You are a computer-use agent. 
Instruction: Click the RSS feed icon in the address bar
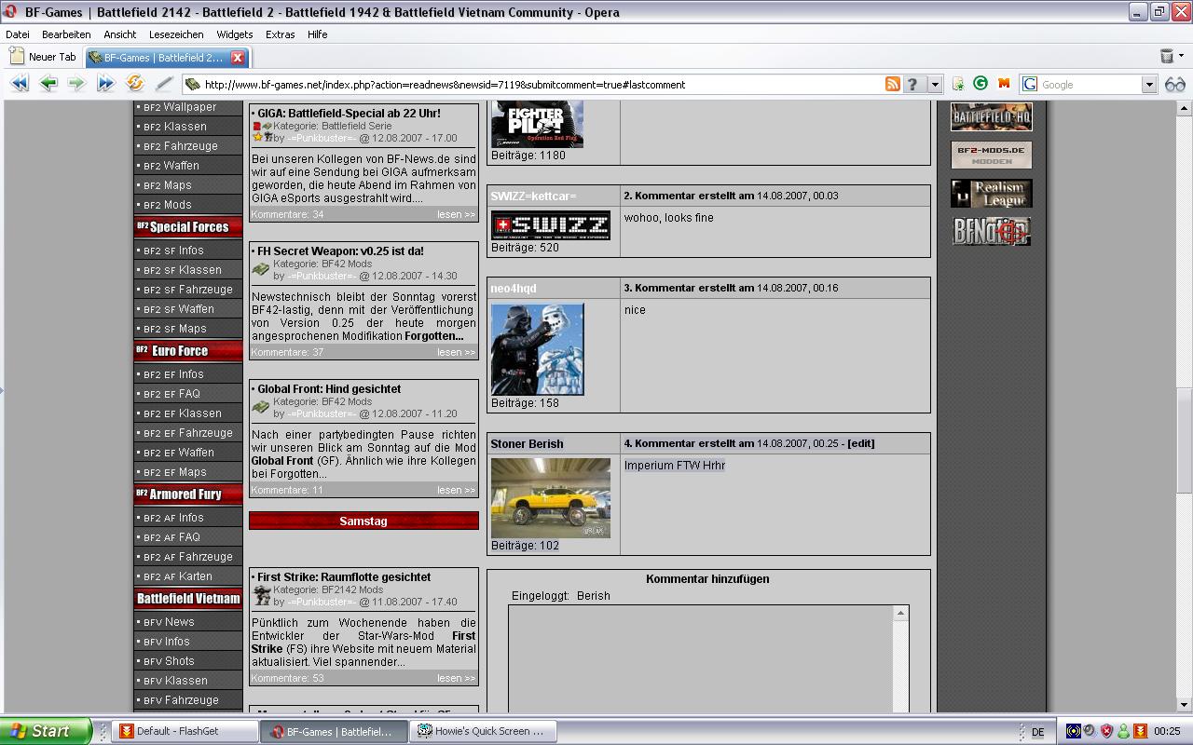tap(892, 84)
